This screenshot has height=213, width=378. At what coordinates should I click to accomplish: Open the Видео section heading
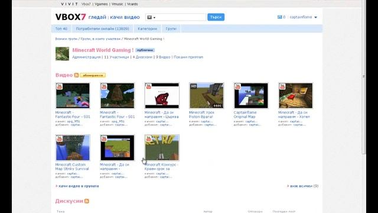point(64,75)
